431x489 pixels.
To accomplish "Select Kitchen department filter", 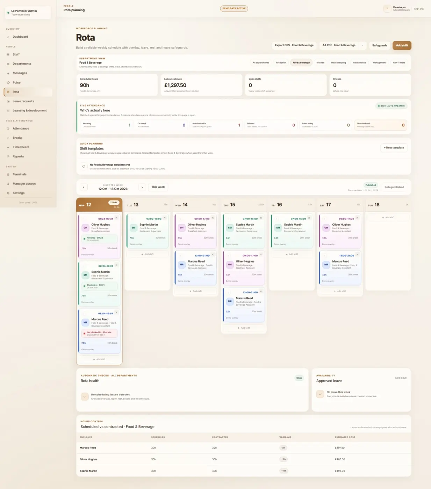I will coord(321,63).
